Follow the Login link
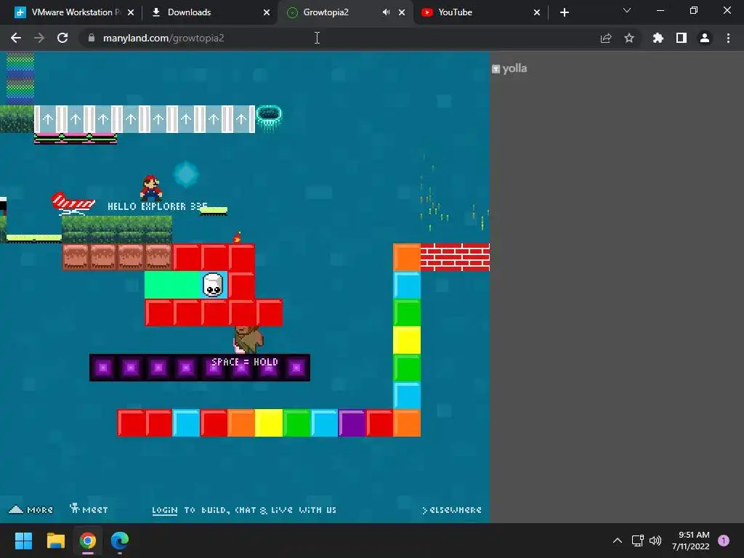Screen dimensions: 744x558 click(165, 510)
